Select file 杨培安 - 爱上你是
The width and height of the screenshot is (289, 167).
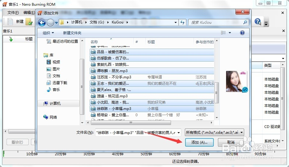tap(152, 115)
